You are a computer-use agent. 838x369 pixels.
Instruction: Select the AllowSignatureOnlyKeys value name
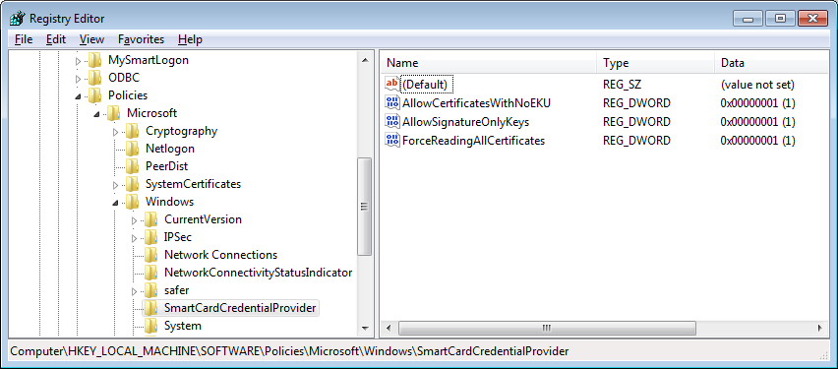click(x=465, y=122)
